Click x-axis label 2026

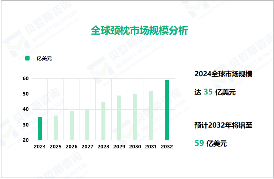(x=72, y=147)
